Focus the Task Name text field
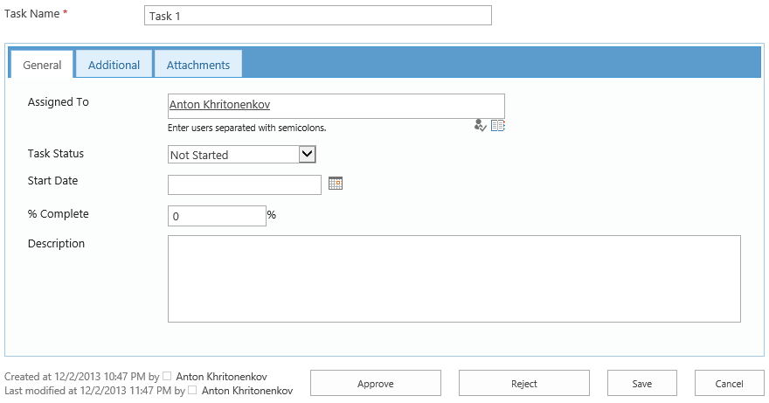Image resolution: width=769 pixels, height=403 pixels. point(317,16)
